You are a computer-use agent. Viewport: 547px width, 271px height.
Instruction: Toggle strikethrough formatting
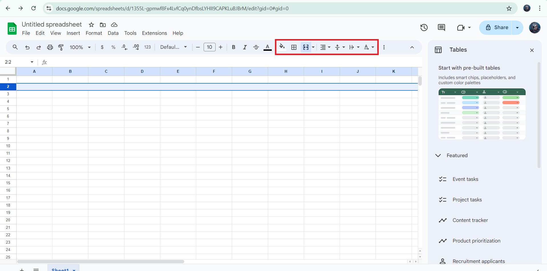[256, 47]
